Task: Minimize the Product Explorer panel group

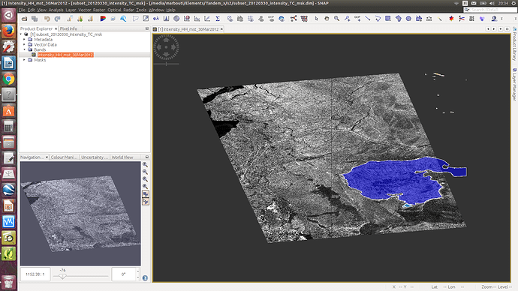Action: (x=147, y=28)
